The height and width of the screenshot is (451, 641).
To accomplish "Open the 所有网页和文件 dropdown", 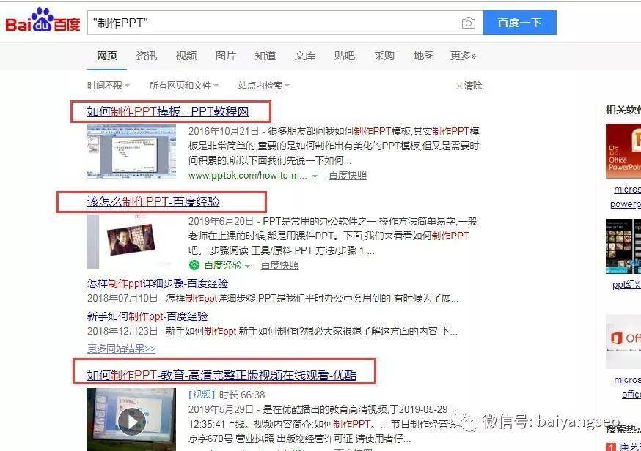I will (x=184, y=86).
